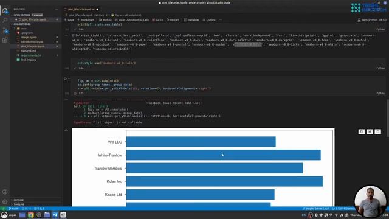The image size is (389, 219).
Task: Open the Logan application menu in taskbar
Action: coord(9,215)
